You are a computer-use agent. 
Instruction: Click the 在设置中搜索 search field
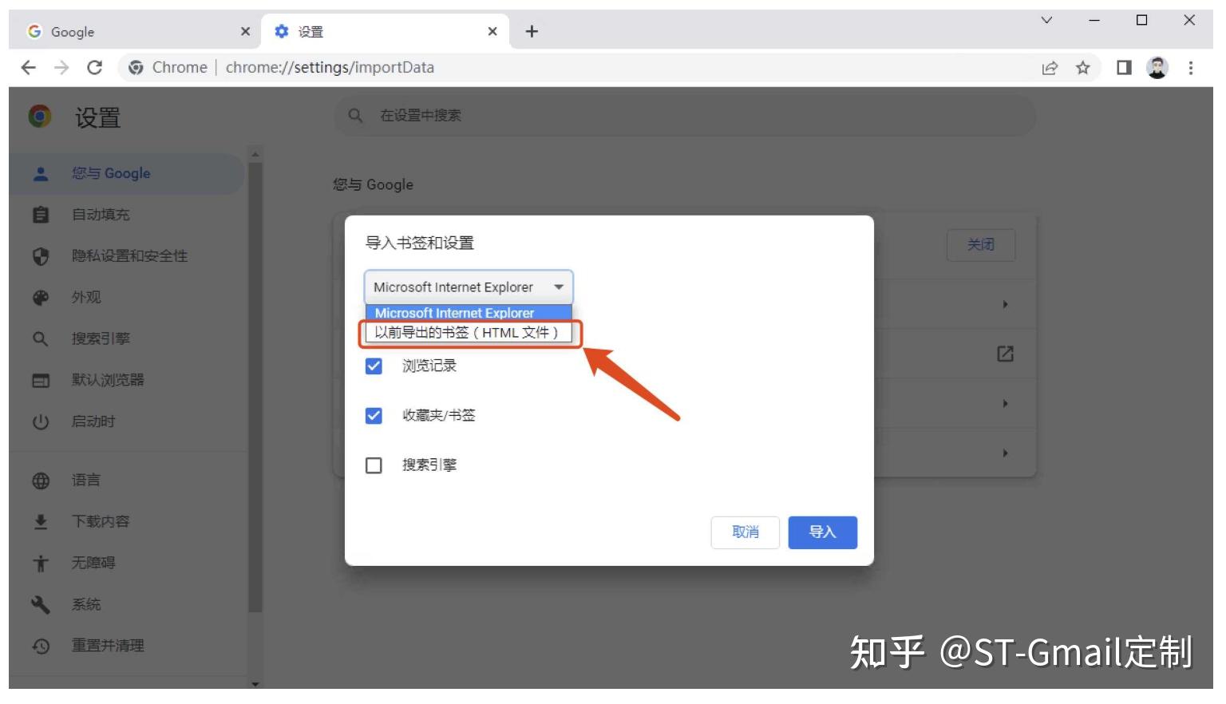685,117
